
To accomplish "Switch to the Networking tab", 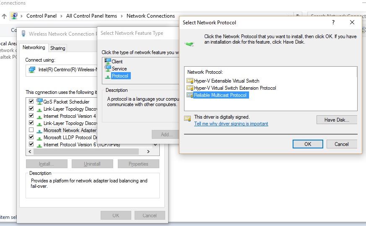I will 34,47.
